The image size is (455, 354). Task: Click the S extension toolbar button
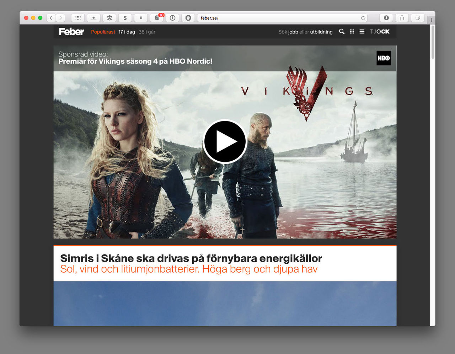(125, 18)
